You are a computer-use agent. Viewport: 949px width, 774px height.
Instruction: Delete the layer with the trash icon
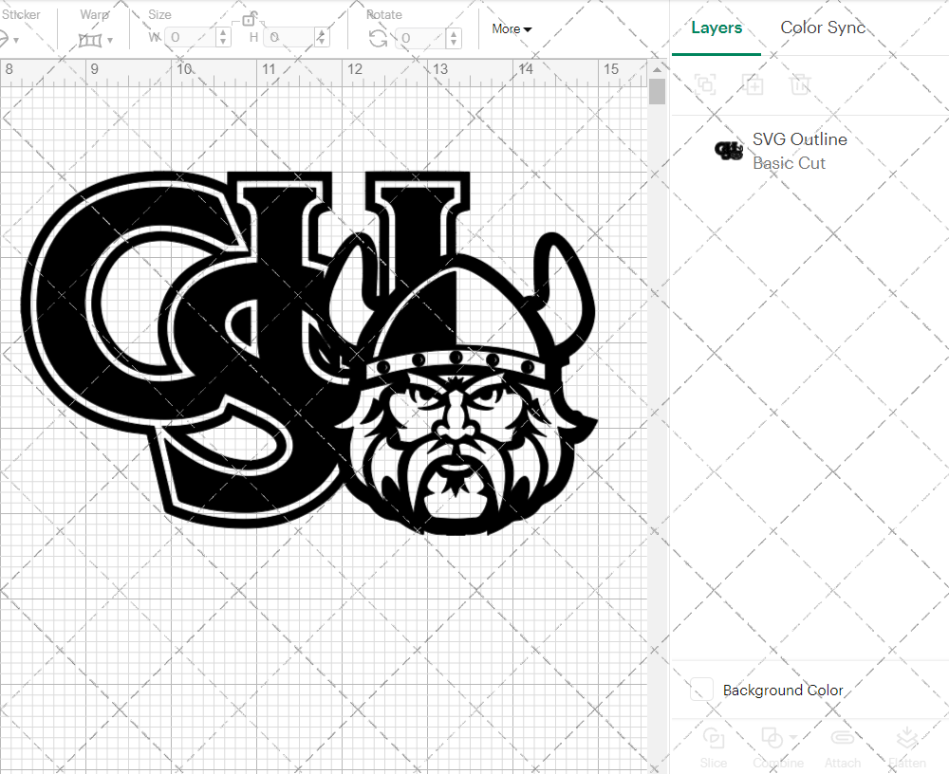click(800, 84)
